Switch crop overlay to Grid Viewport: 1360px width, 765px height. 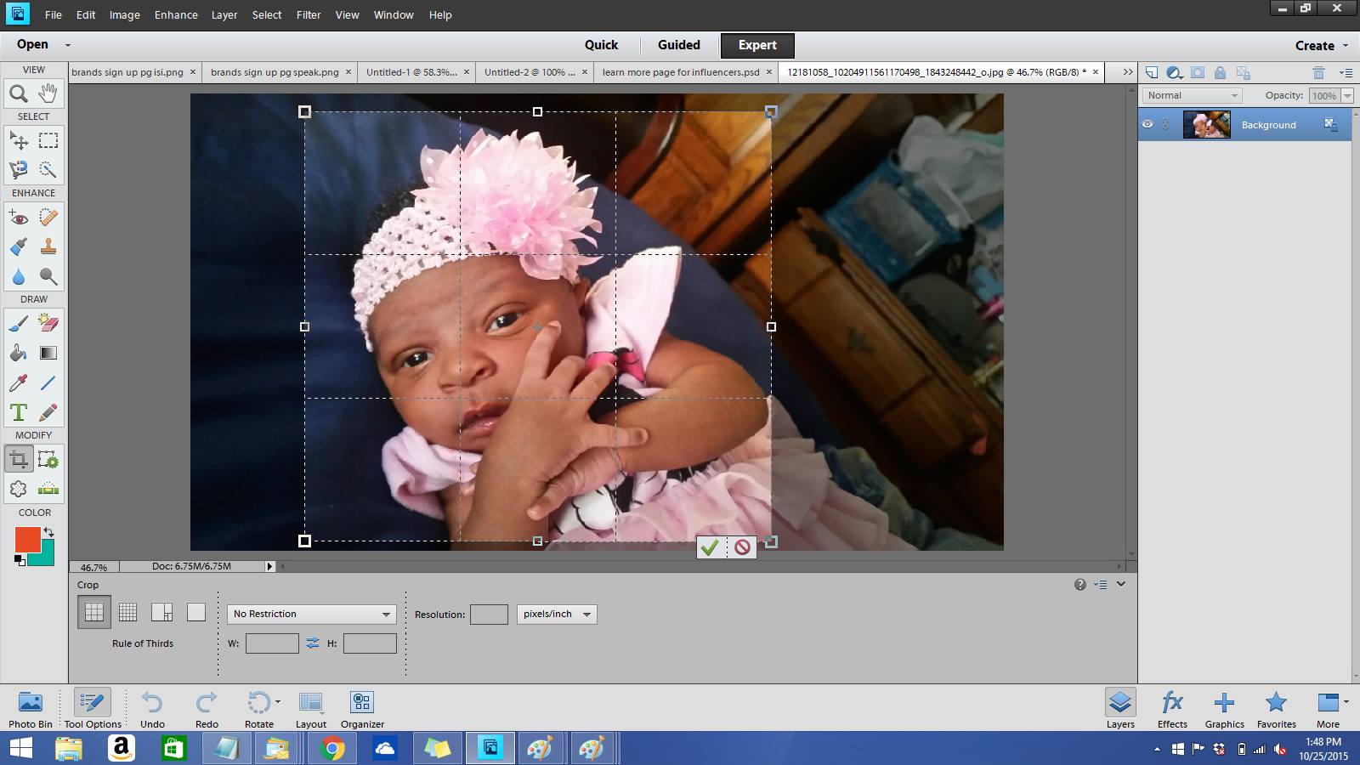pos(128,612)
